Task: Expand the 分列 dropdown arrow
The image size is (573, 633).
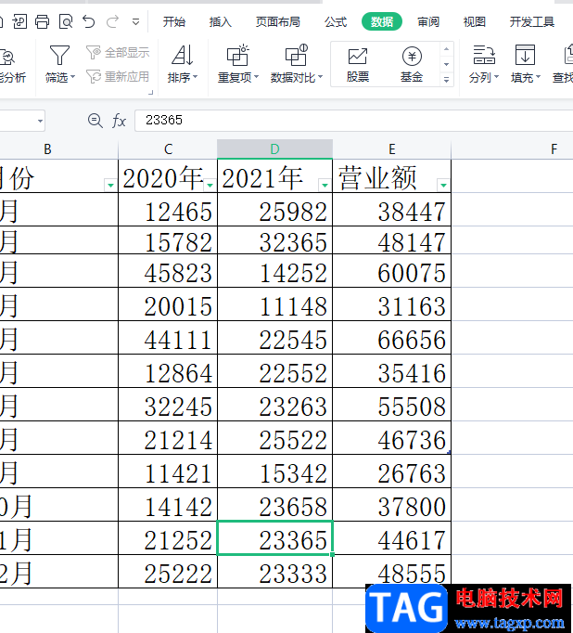Action: (x=496, y=76)
